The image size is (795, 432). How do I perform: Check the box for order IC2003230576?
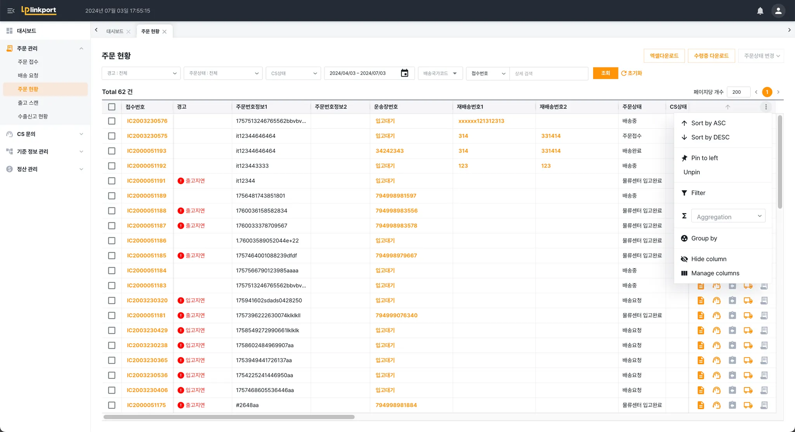click(x=112, y=121)
